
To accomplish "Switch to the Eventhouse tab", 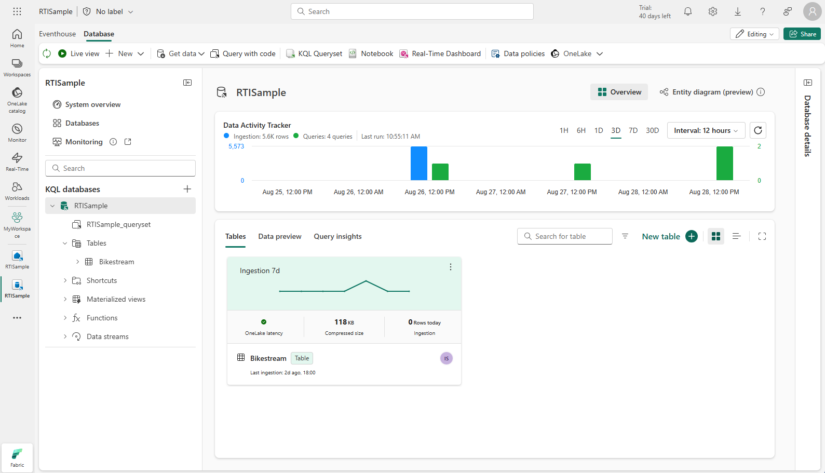I will click(57, 34).
